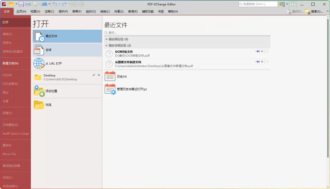Image resolution: width=330 pixels, height=189 pixels.
Task: Open the 书签 menu
Action: pyautogui.click(x=161, y=11)
